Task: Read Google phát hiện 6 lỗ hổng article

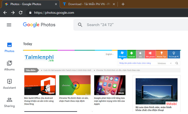Action: [x=109, y=101]
